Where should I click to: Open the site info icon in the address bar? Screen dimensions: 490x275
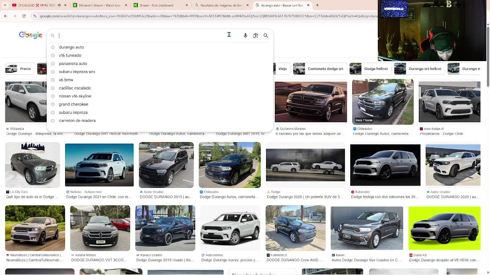point(35,16)
